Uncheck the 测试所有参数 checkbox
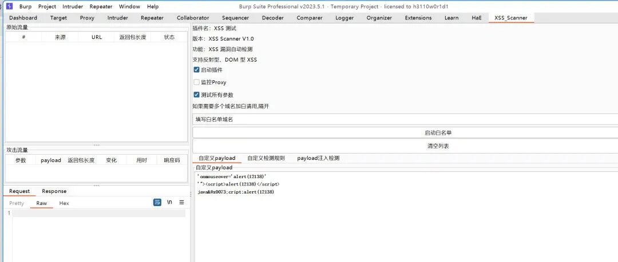The width and height of the screenshot is (618, 262). tap(197, 95)
